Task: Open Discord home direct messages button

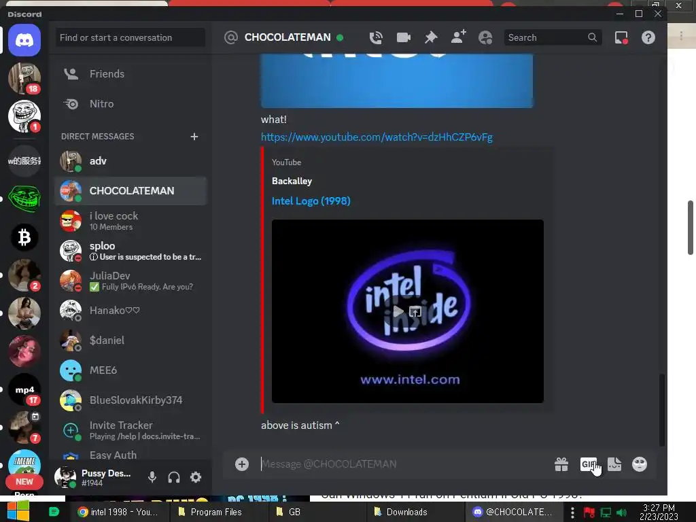Action: 24,40
